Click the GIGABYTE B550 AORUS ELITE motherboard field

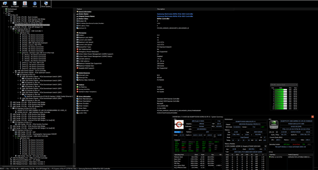pyautogui.click(x=246, y=122)
